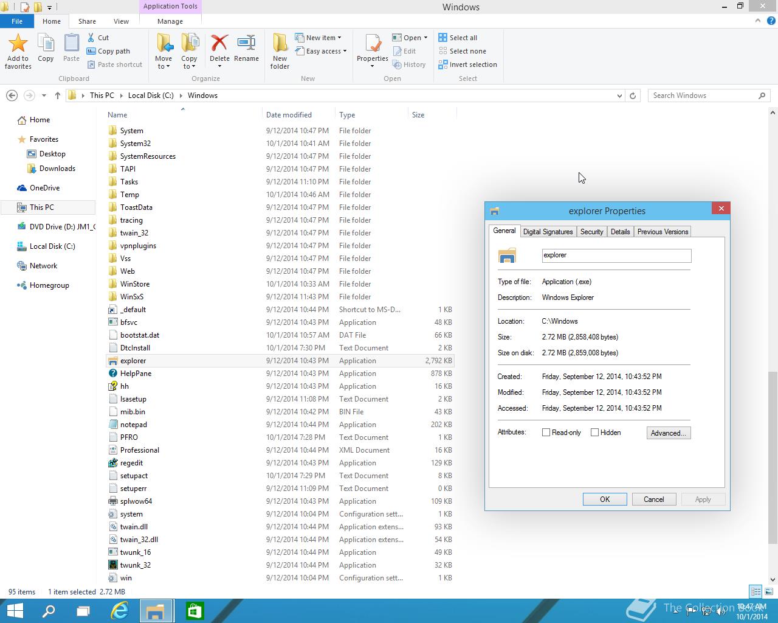Click the Refresh button beside address bar
This screenshot has height=623, width=778.
(x=633, y=96)
